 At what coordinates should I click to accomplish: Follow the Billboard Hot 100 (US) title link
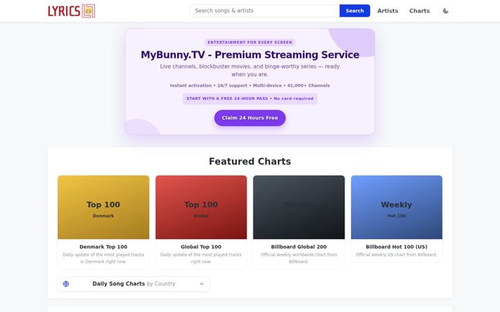pyautogui.click(x=397, y=247)
